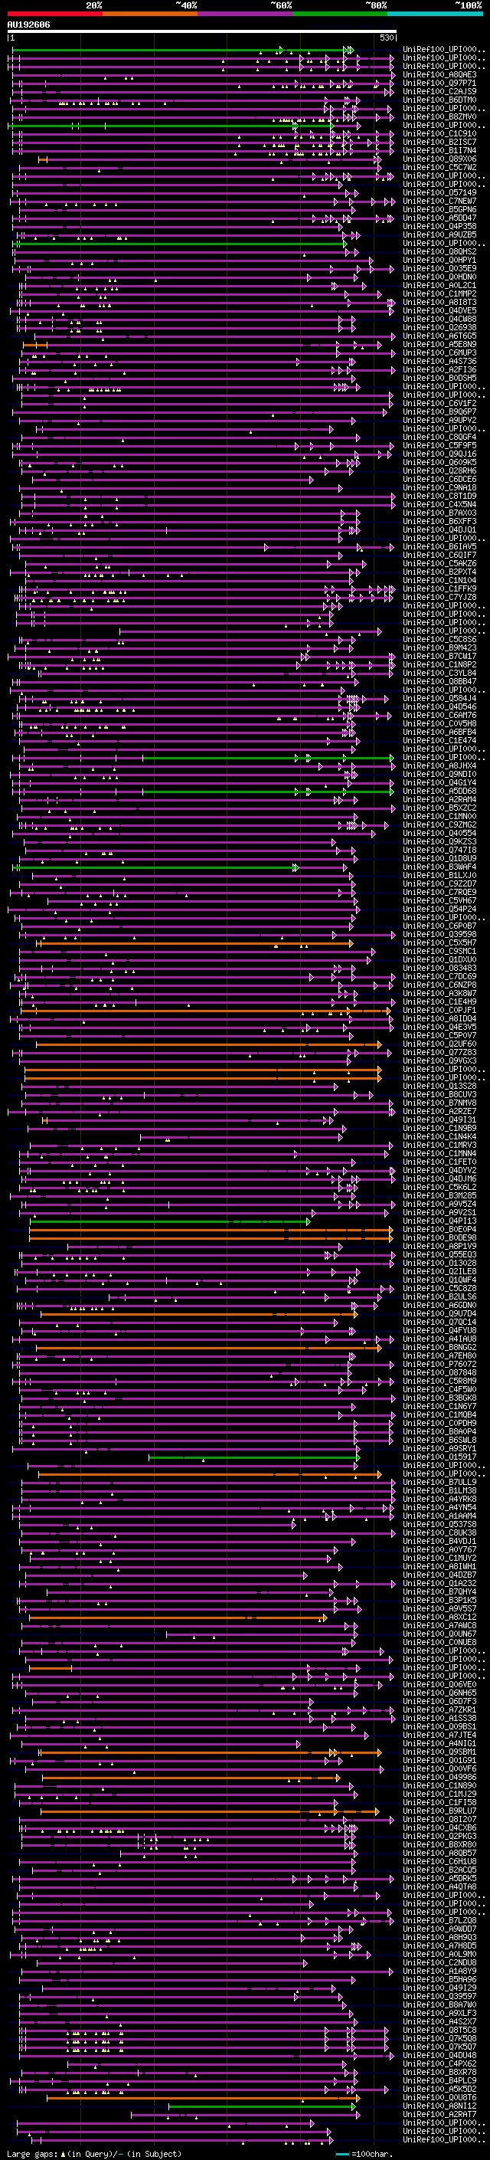Open hit UniRef100_C1FET0
This screenshot has height=2160, width=490.
(439, 1162)
